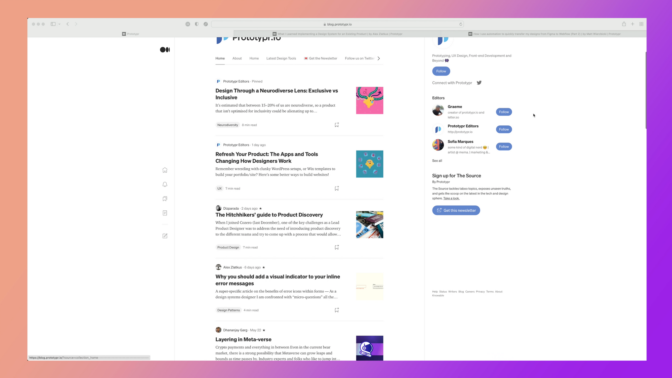Follow the Prototypr publication
The height and width of the screenshot is (378, 672).
[441, 71]
